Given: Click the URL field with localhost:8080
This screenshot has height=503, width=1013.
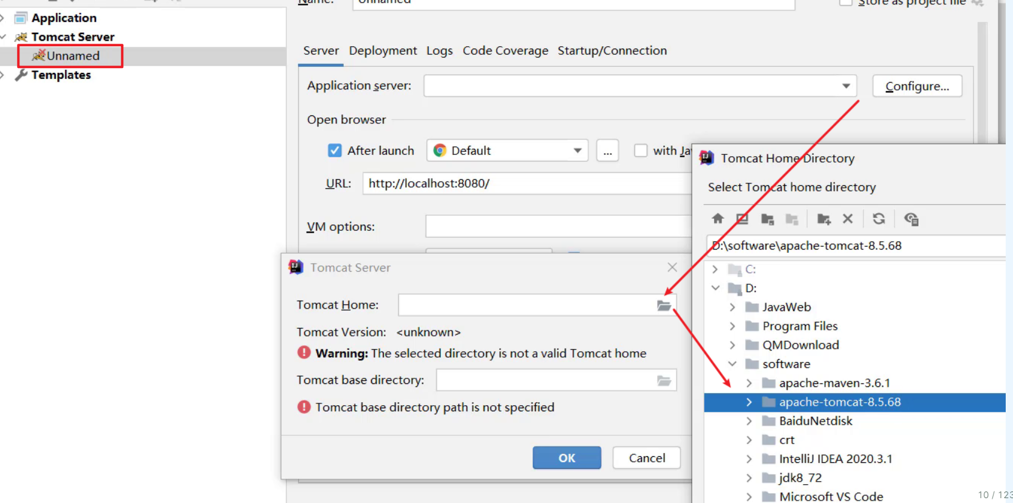Looking at the screenshot, I should [x=527, y=183].
